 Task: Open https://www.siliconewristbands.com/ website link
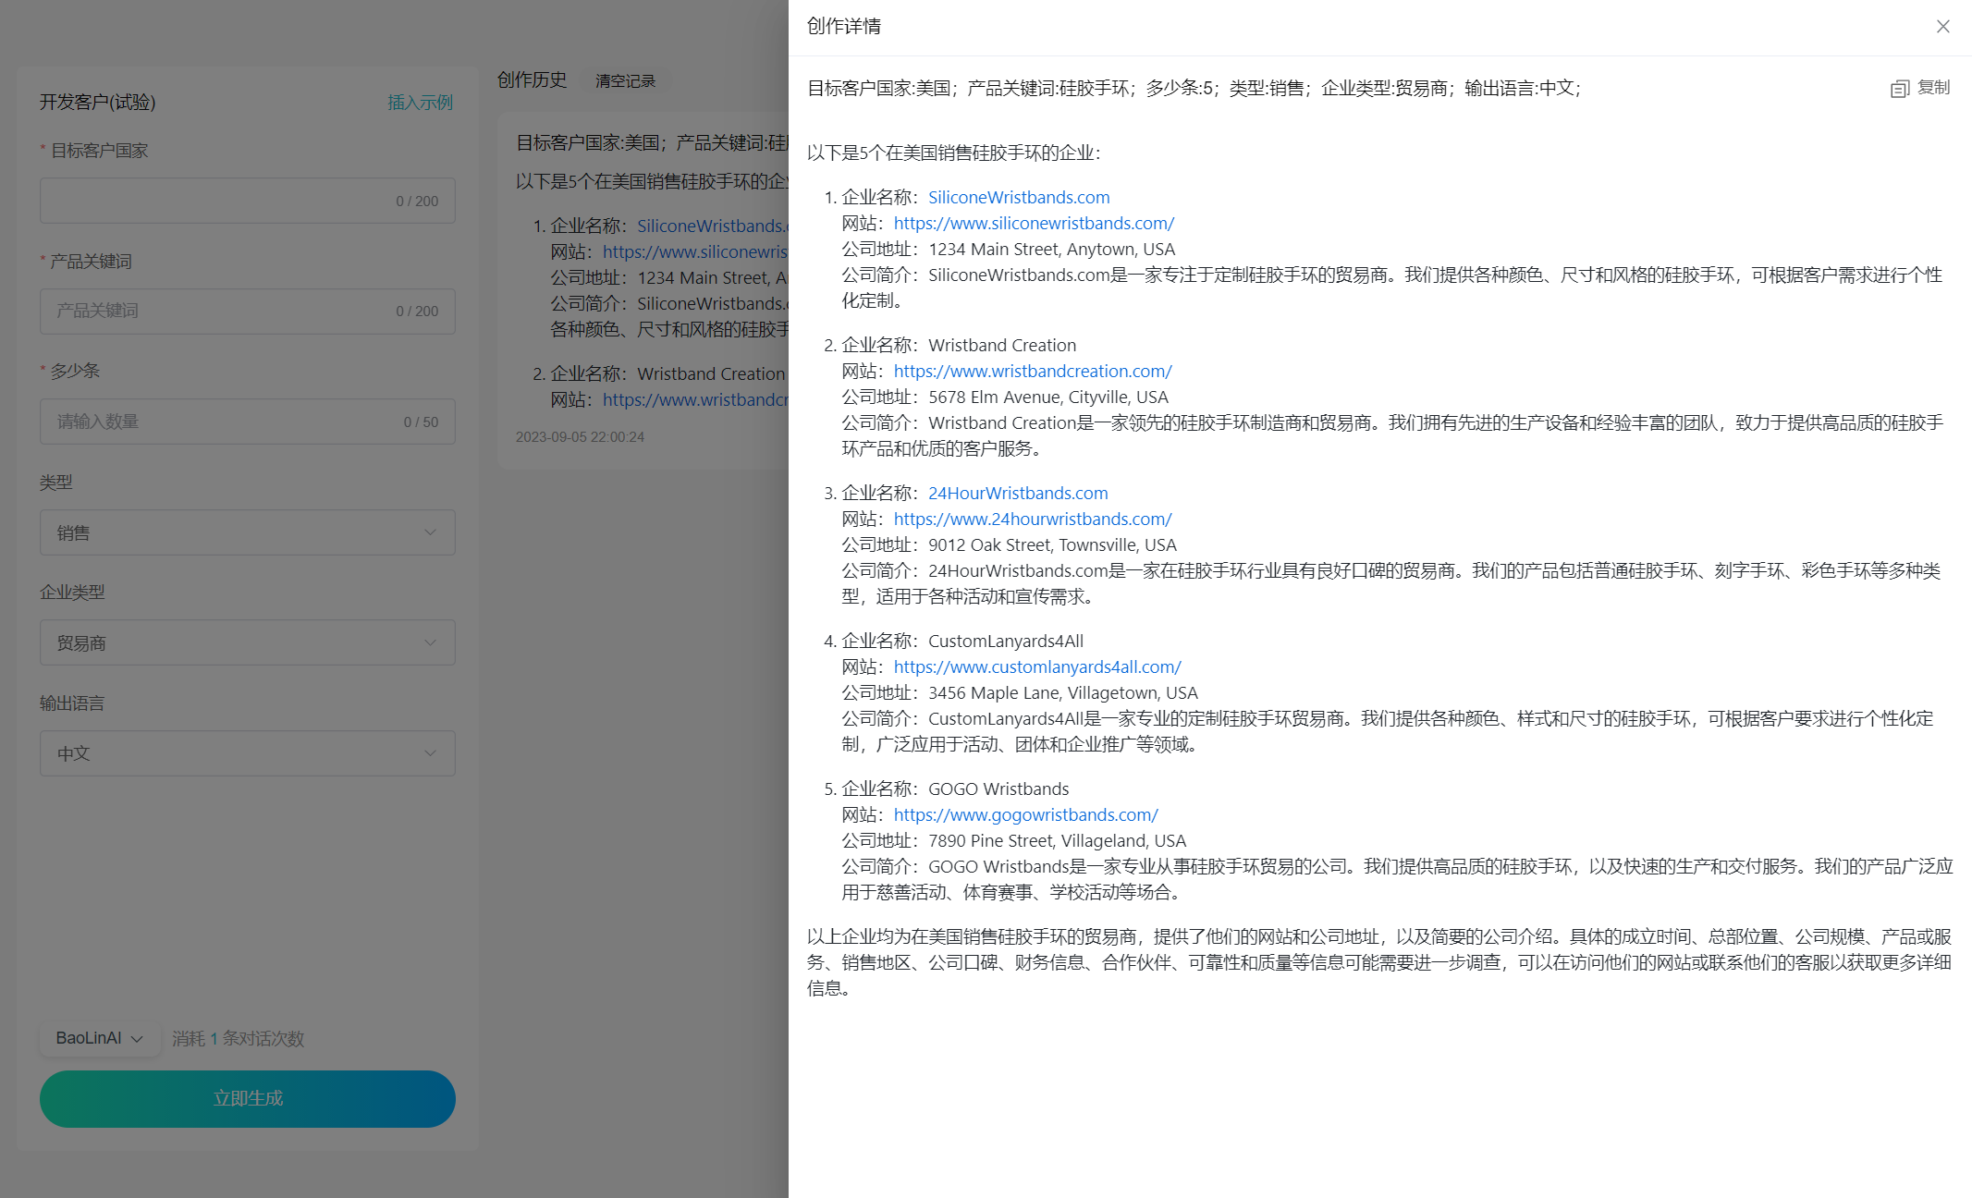[x=1034, y=223]
